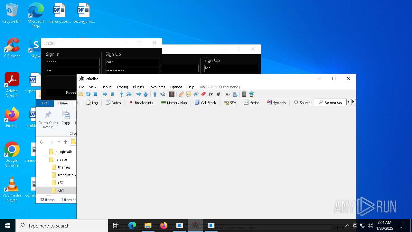The image size is (412, 232).
Task: Run to user code icon
Action: [x=162, y=94]
